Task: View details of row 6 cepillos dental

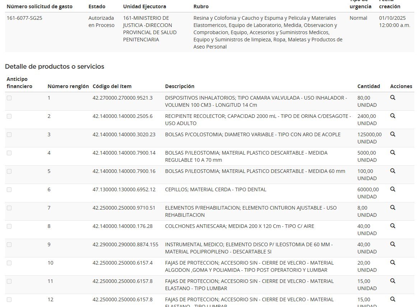Action: [x=392, y=189]
